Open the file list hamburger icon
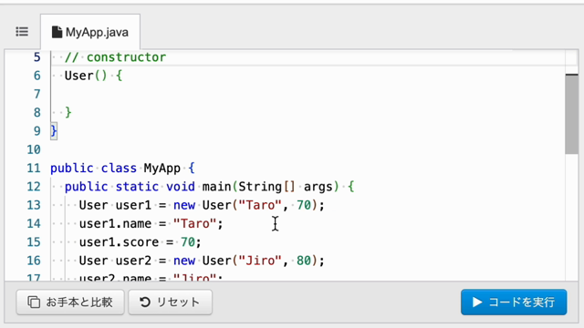The width and height of the screenshot is (584, 328). click(22, 32)
